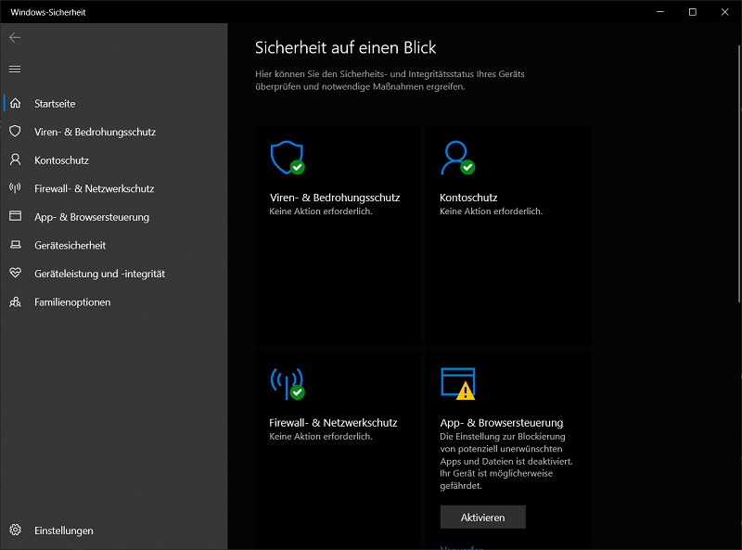Click the App- & Browsersteuerung tile title
This screenshot has height=550, width=742.
coord(502,423)
